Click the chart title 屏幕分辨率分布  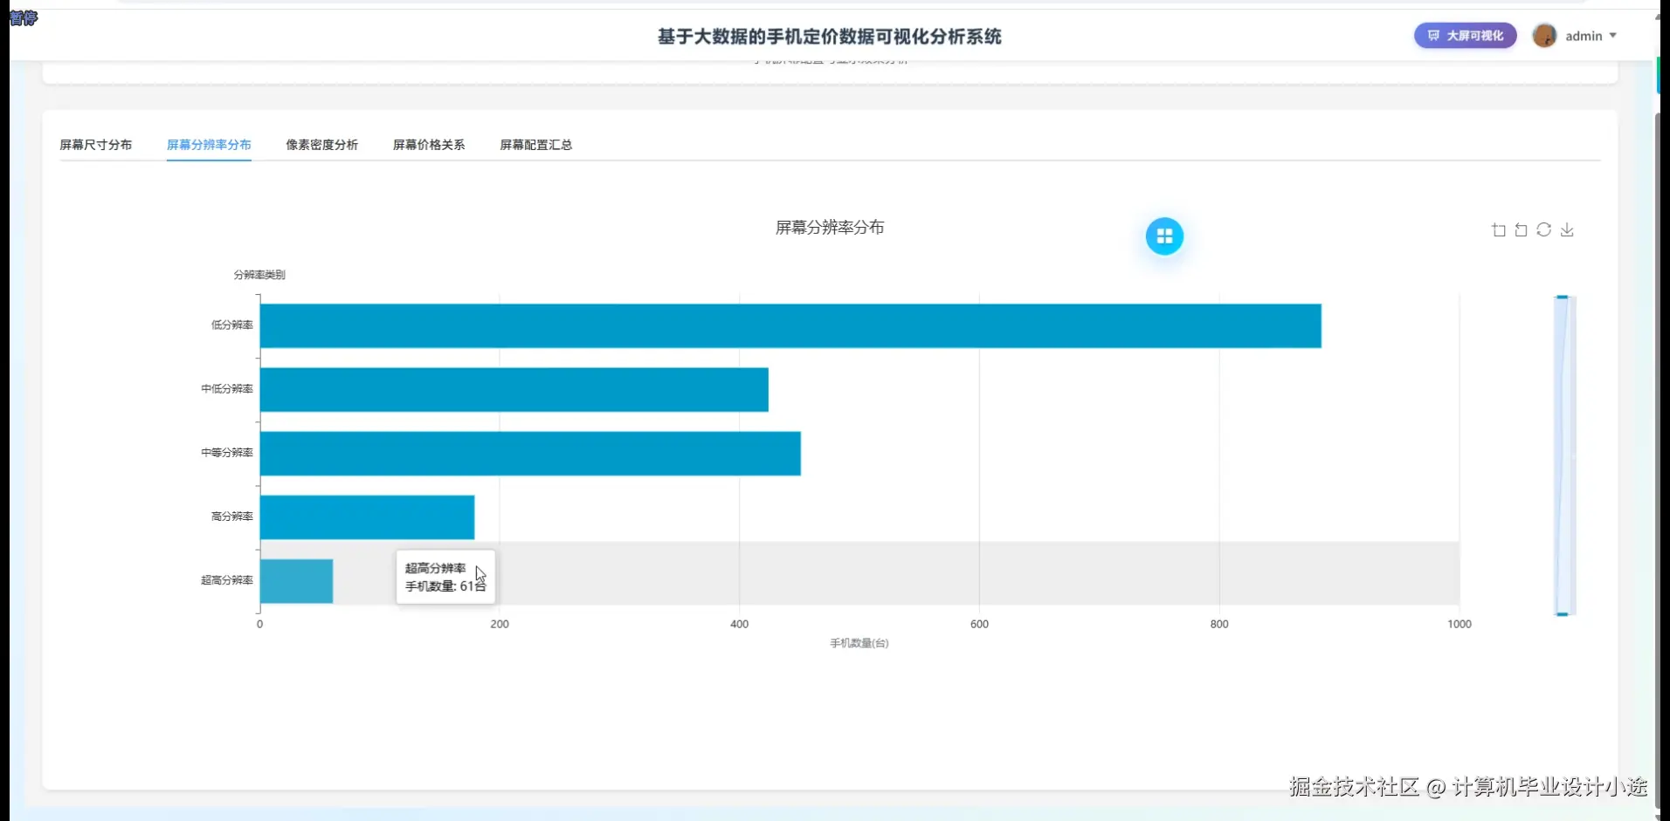point(830,228)
